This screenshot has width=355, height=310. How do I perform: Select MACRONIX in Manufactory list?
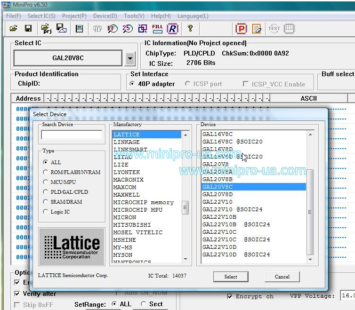[147, 179]
